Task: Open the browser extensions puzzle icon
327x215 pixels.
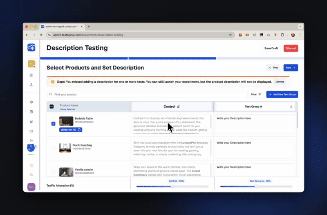Action: [282, 35]
